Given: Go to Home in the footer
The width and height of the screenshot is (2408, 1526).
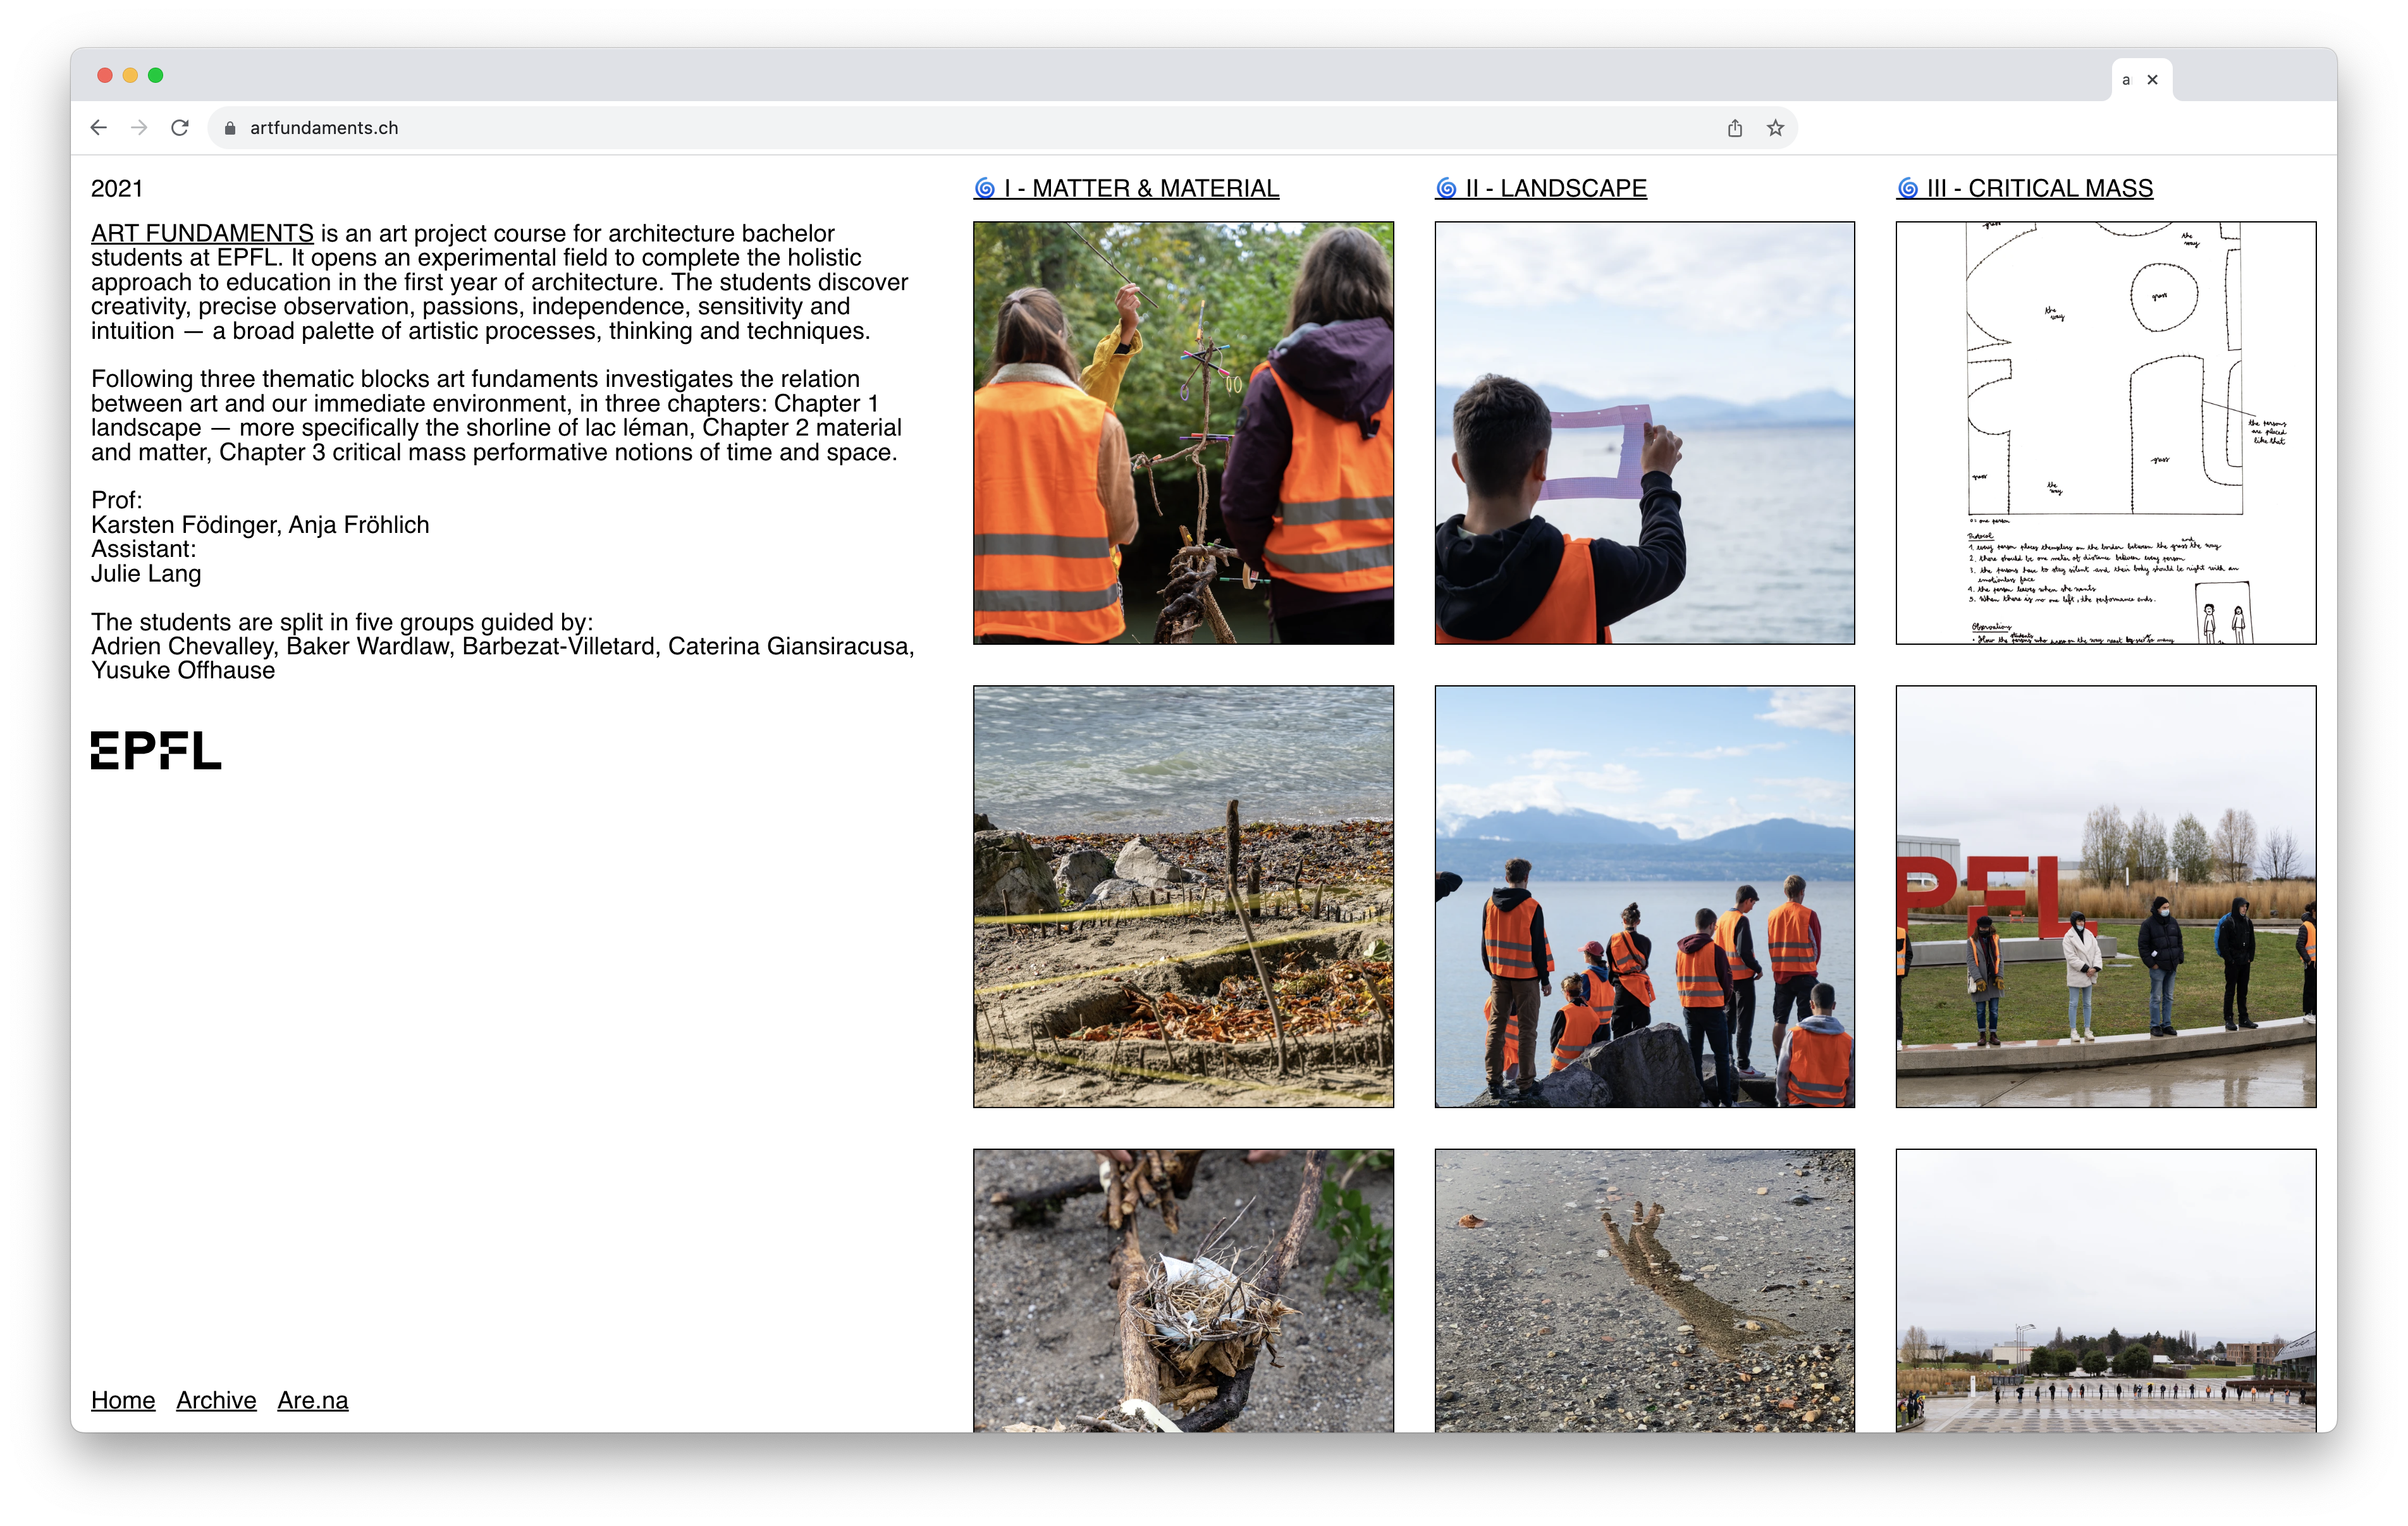Looking at the screenshot, I should 123,1400.
